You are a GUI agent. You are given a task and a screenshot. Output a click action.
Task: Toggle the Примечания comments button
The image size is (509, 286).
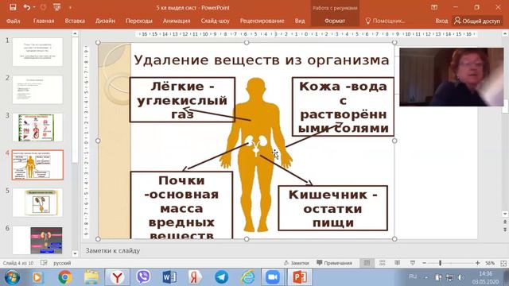[x=334, y=263]
